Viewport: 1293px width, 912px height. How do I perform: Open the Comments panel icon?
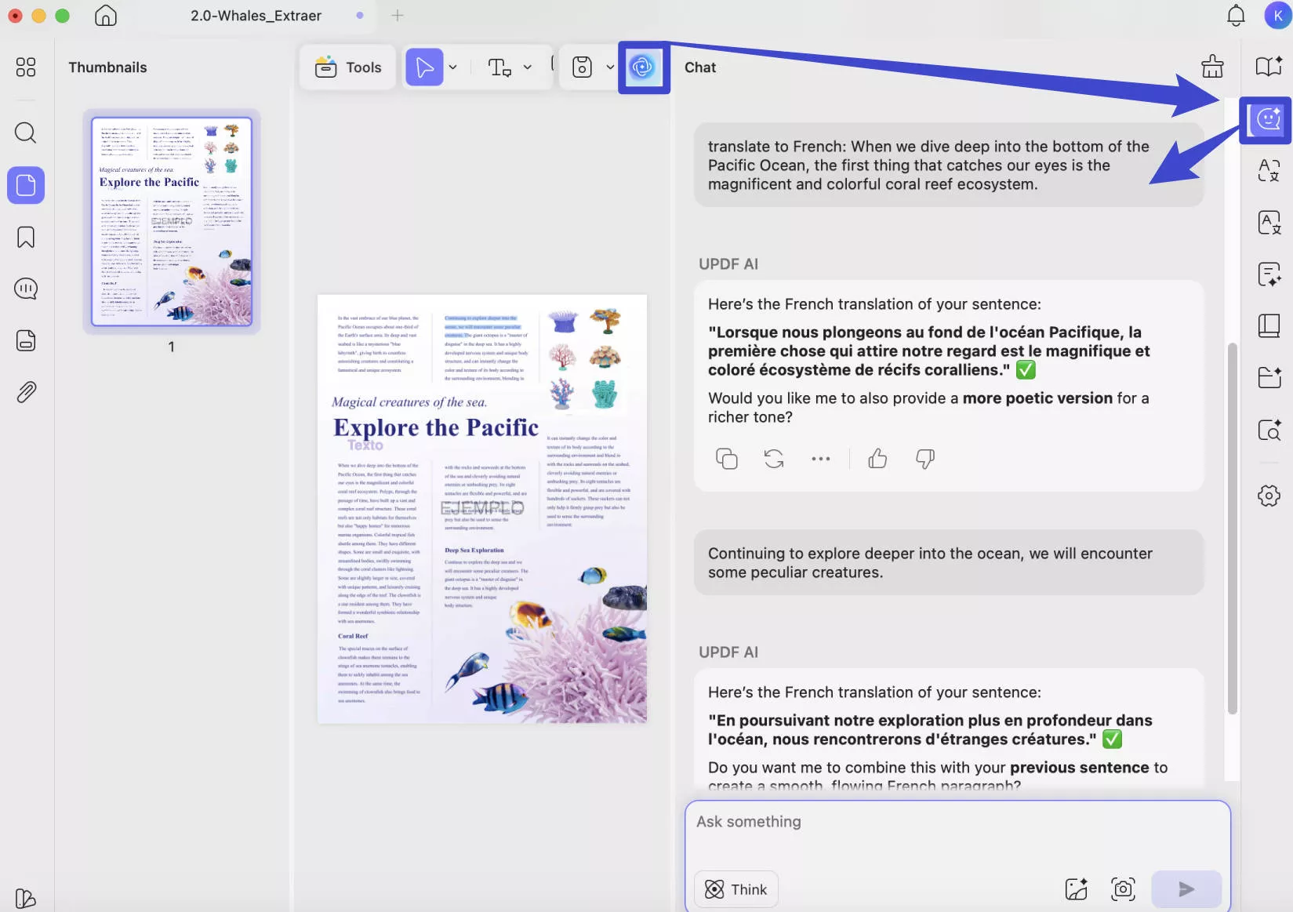pos(26,289)
